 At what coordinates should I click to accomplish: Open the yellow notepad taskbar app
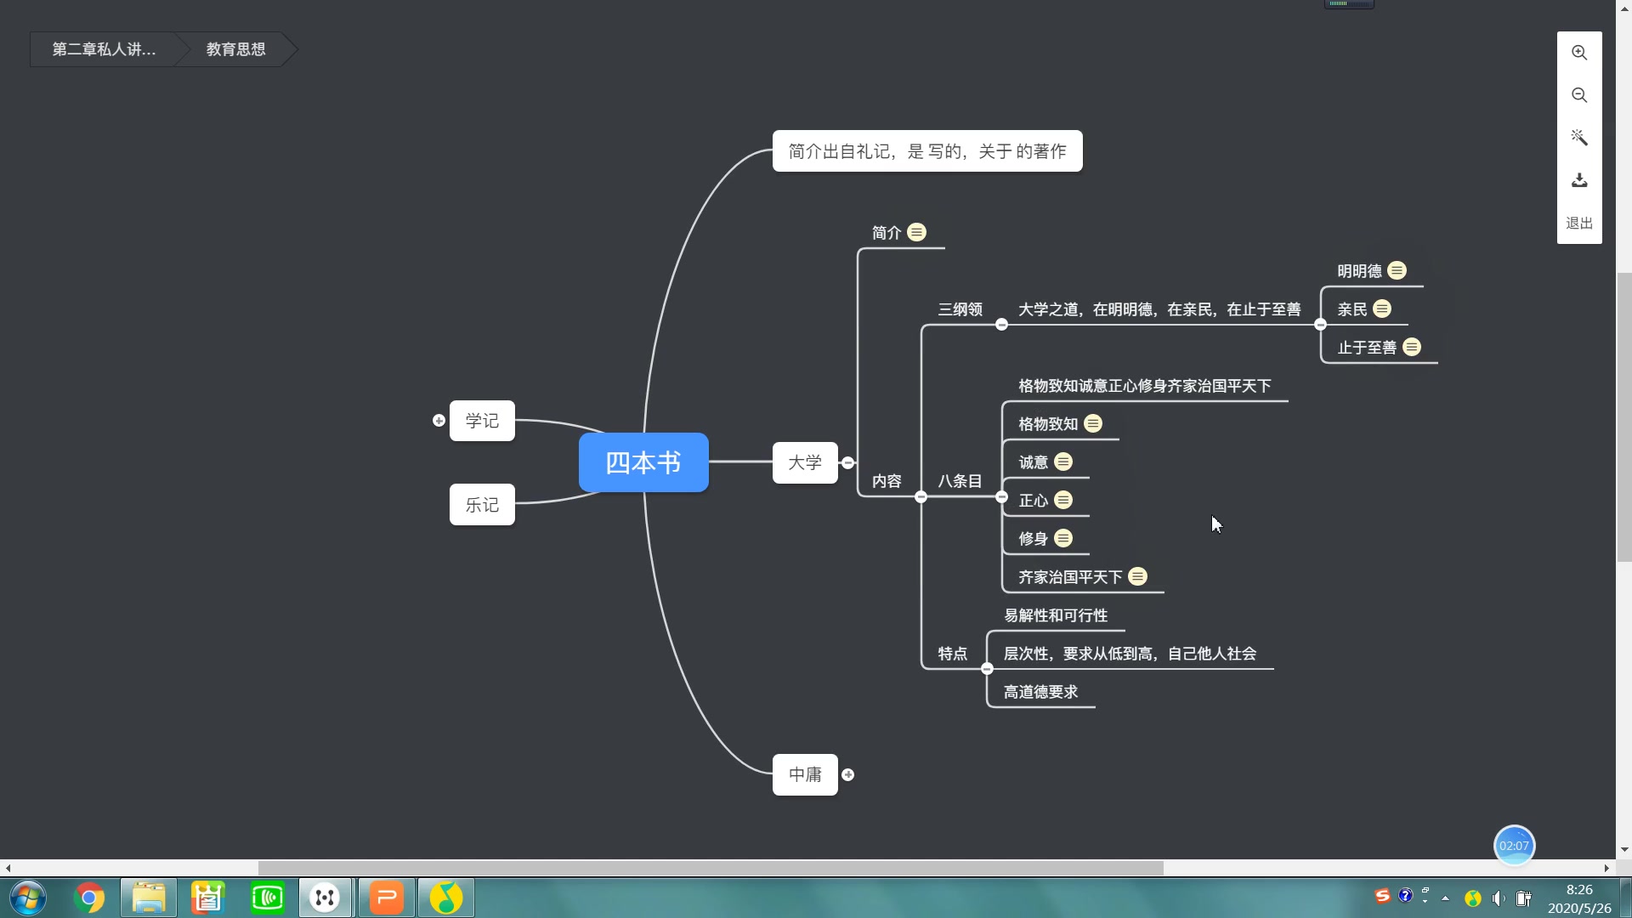click(207, 898)
